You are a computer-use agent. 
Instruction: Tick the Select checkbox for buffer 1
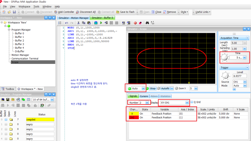[6, 124]
